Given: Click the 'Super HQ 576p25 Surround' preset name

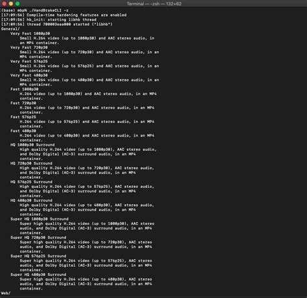Looking at the screenshot, I should (x=38, y=256).
